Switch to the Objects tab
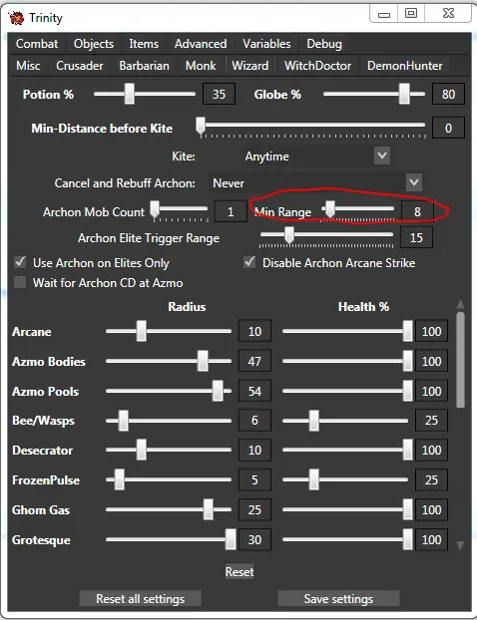The height and width of the screenshot is (620, 477). point(94,44)
